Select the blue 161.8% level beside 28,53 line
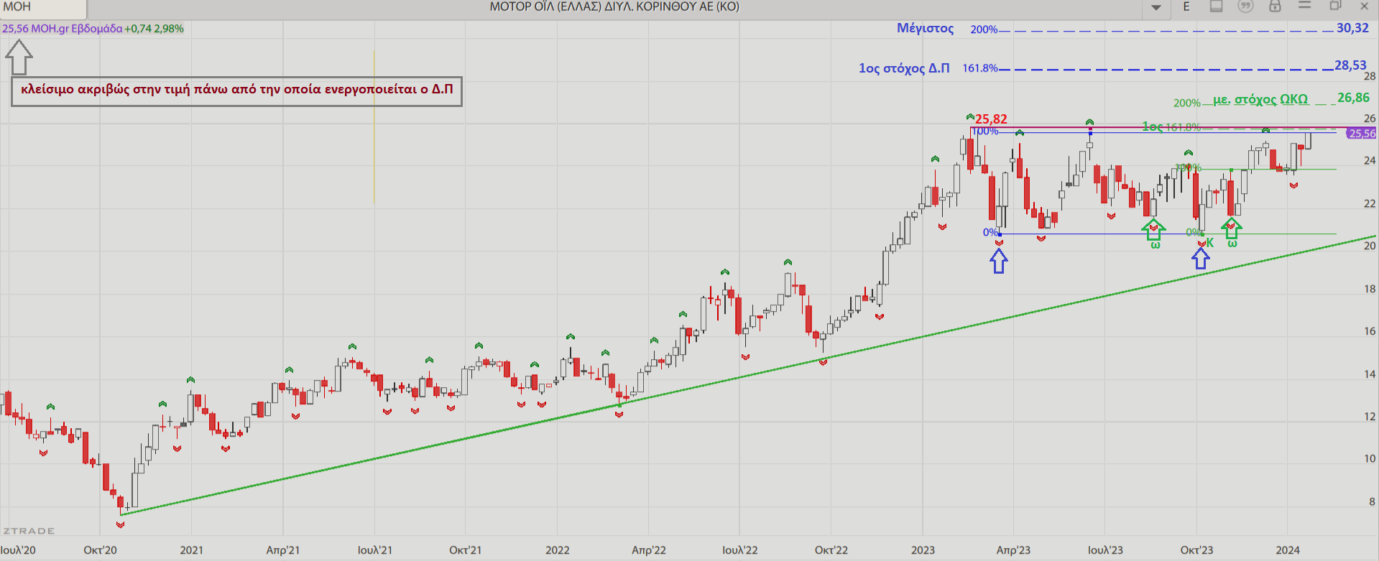Image resolution: width=1379 pixels, height=561 pixels. pos(980,68)
